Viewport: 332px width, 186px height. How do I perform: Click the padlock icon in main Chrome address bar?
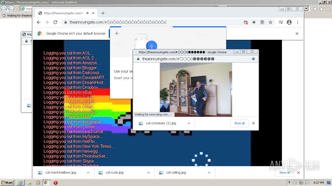coord(66,22)
